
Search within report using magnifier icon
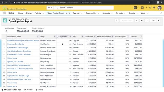[117, 20]
